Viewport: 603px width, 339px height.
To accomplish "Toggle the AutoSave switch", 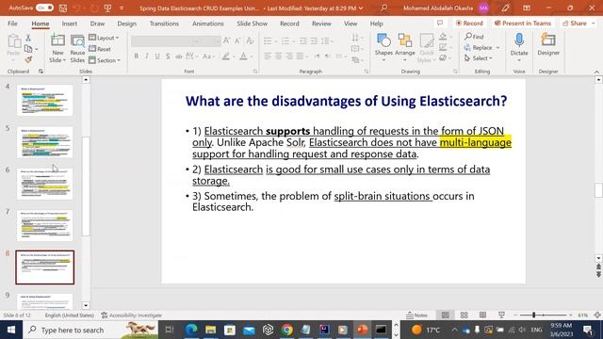I will coord(44,8).
